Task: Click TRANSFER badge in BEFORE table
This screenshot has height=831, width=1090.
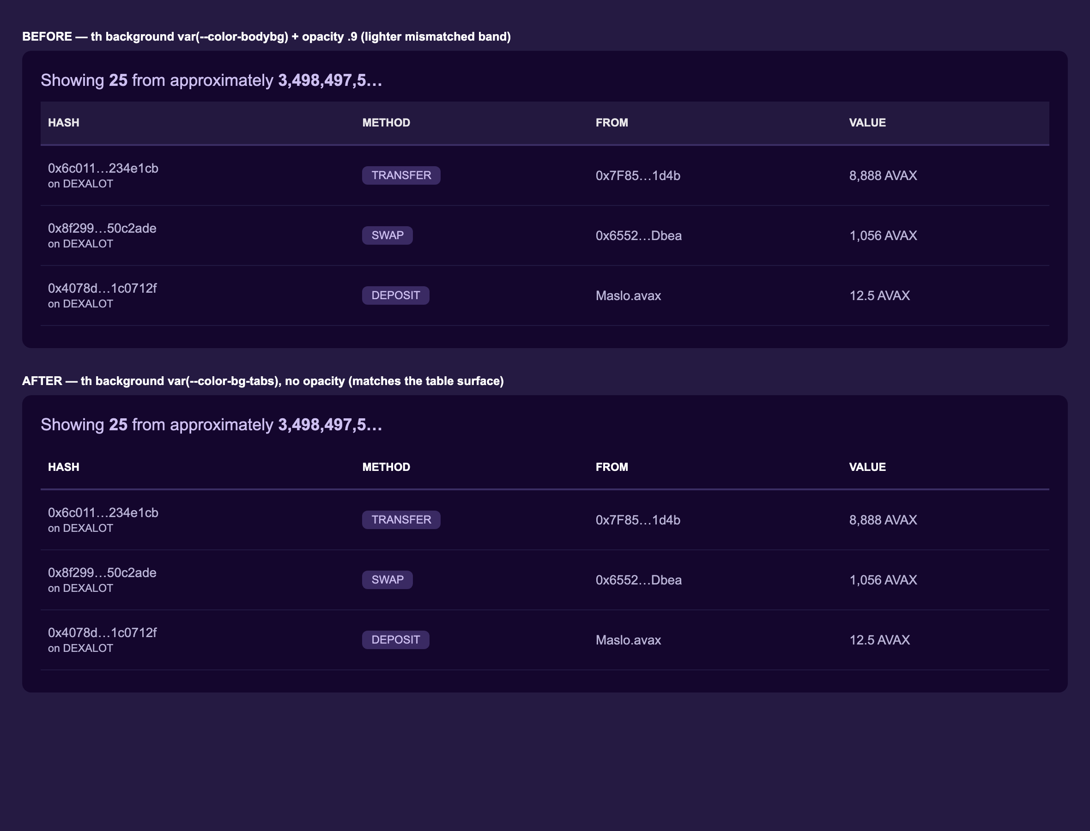Action: [x=401, y=175]
